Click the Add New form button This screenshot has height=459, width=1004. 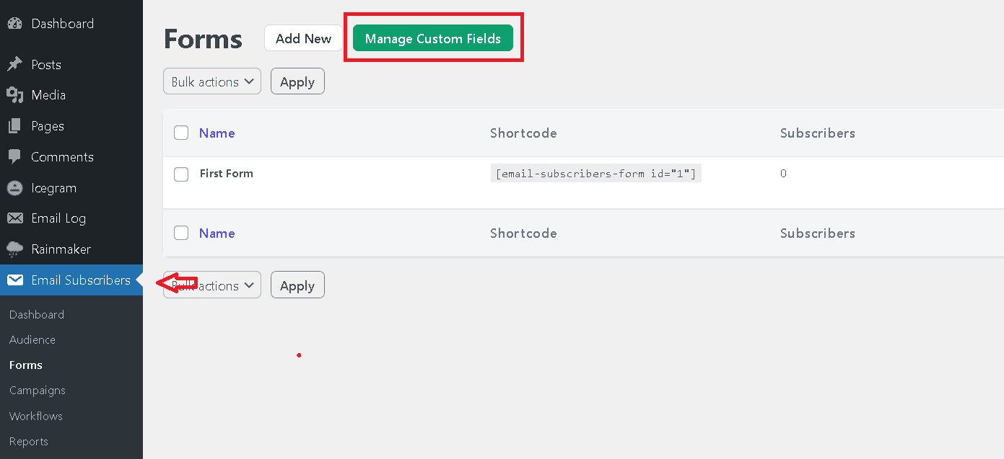coord(303,39)
